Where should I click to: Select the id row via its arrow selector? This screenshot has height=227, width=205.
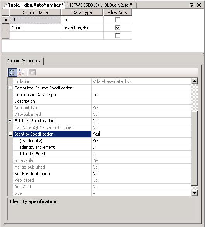click(5, 20)
